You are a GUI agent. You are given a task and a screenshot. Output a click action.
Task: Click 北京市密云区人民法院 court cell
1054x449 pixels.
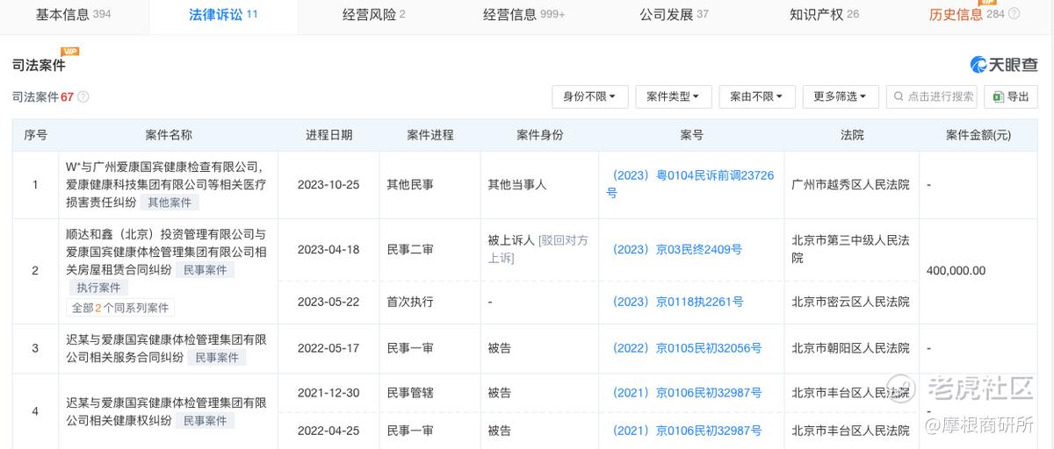[850, 302]
